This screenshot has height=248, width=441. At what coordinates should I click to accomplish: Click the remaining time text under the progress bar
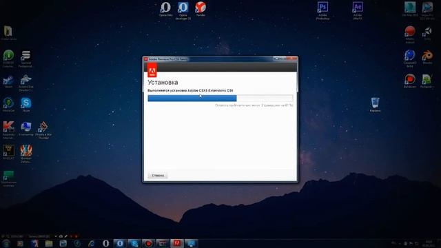click(254, 105)
